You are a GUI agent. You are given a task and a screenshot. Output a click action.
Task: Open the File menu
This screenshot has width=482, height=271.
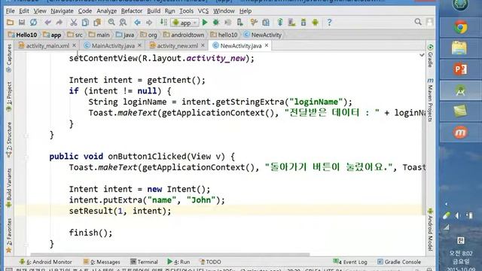click(x=10, y=11)
